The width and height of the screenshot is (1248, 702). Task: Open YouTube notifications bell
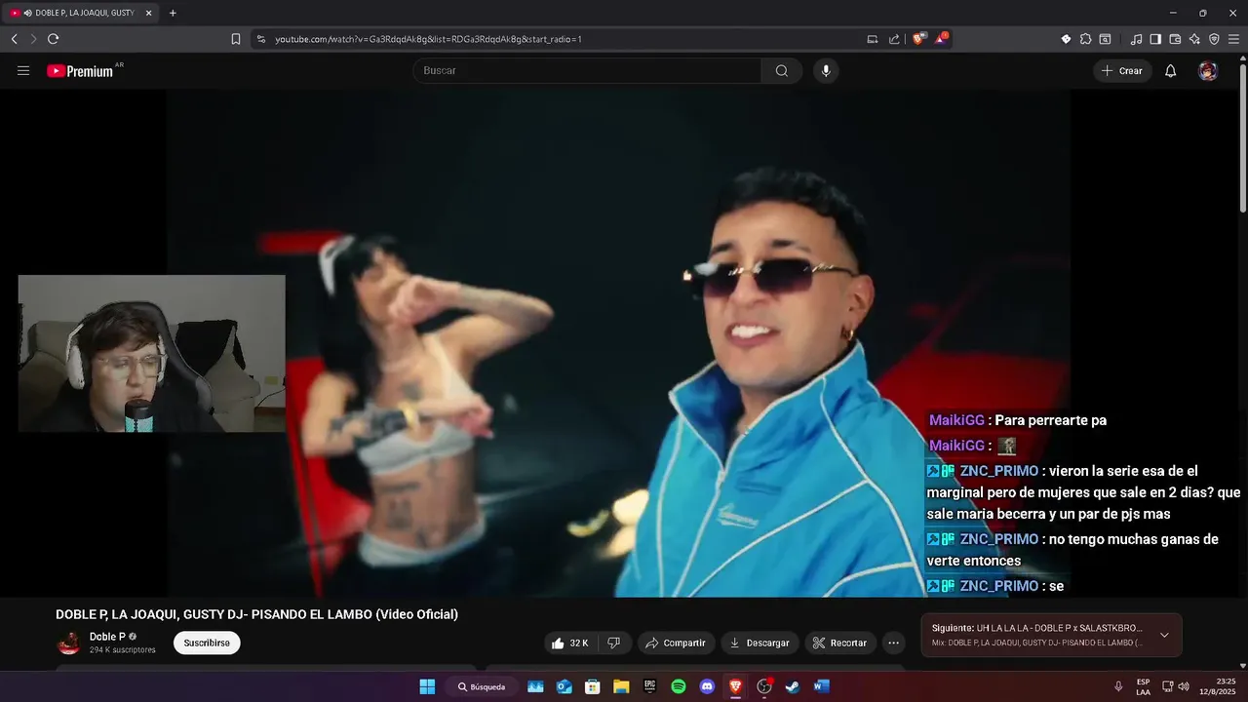coord(1171,70)
